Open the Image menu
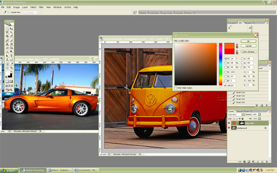Image resolution: width=277 pixels, height=173 pixels. pyautogui.click(x=16, y=7)
